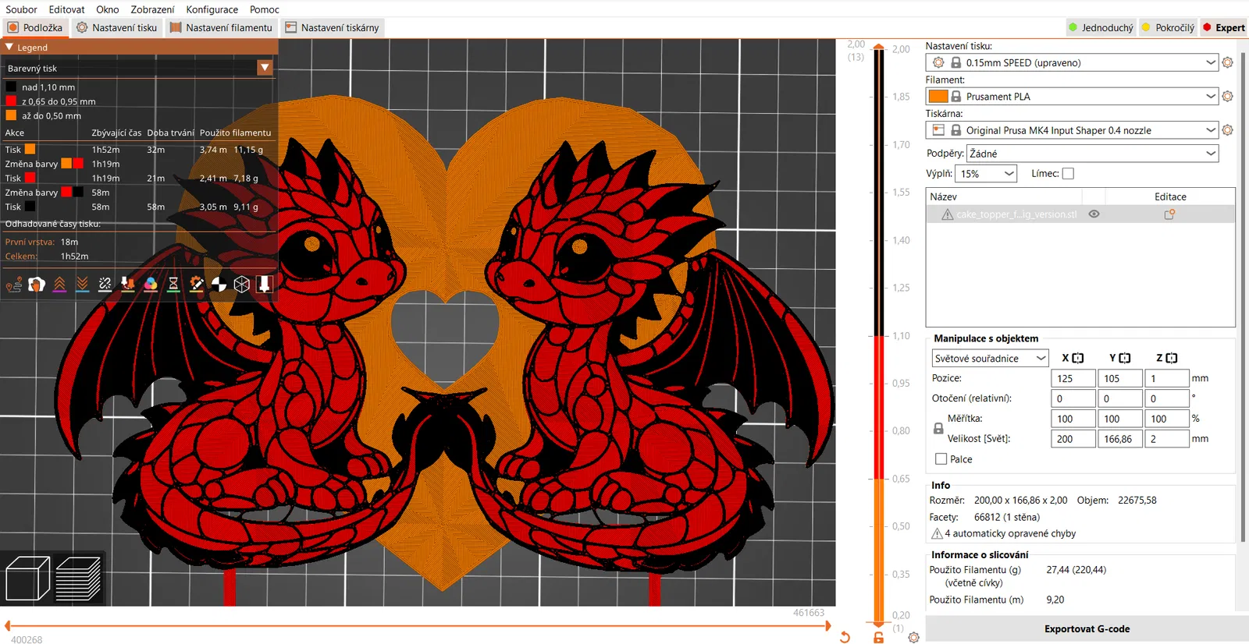Toggle visibility eye for cake_topper STL
This screenshot has height=644, width=1249.
coord(1094,214)
